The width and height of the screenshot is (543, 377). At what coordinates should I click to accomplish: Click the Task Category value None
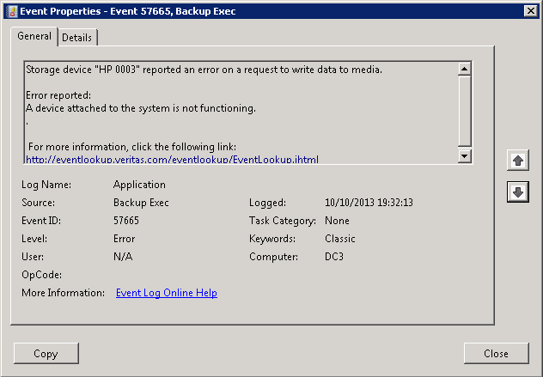coord(337,221)
